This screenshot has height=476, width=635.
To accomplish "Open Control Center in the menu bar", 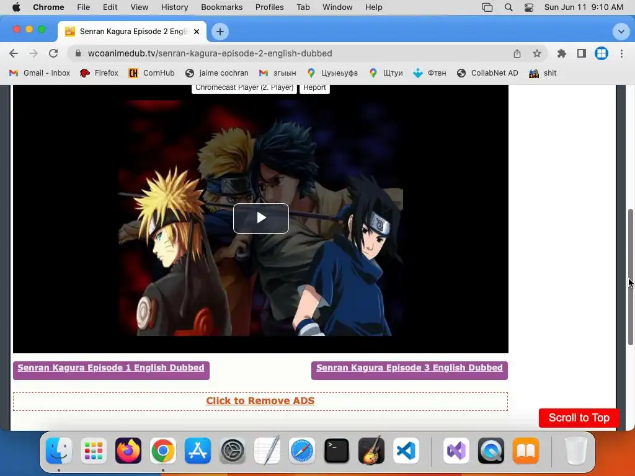I will click(x=529, y=7).
